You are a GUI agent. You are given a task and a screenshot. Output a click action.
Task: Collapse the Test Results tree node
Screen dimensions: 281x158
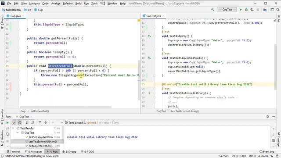tap(13, 128)
